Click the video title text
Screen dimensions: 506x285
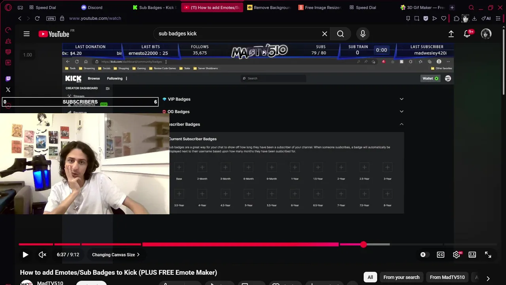[119, 272]
